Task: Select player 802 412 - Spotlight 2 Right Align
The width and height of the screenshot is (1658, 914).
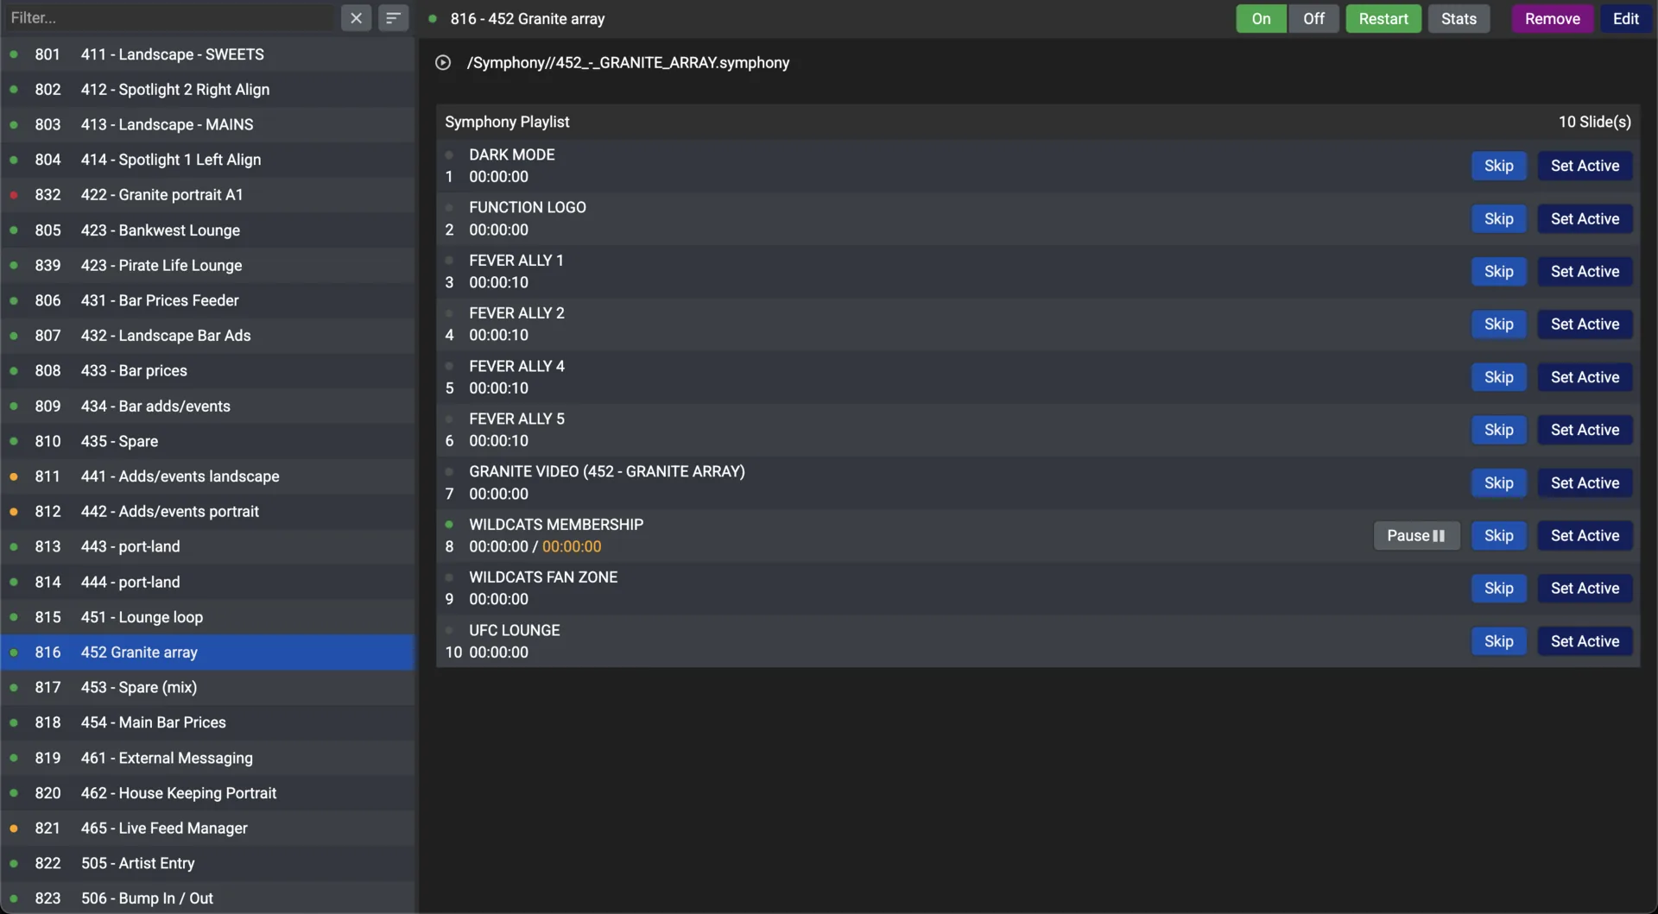Action: [x=208, y=89]
